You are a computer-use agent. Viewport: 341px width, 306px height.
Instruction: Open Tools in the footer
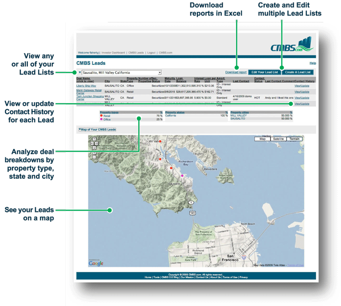coord(156,277)
